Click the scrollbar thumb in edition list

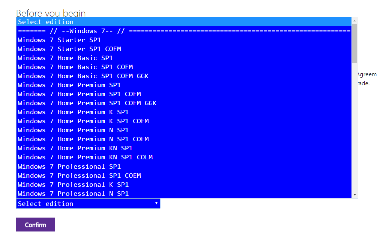354,43
